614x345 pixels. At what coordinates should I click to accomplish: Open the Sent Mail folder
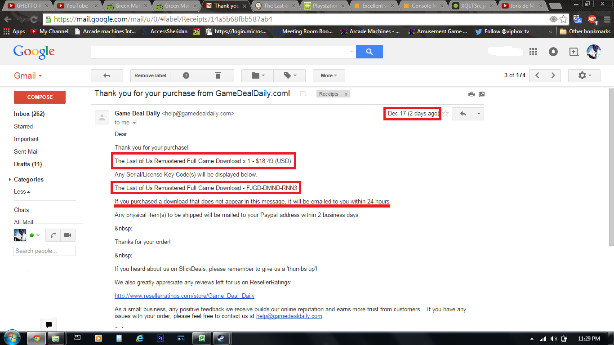tap(27, 151)
